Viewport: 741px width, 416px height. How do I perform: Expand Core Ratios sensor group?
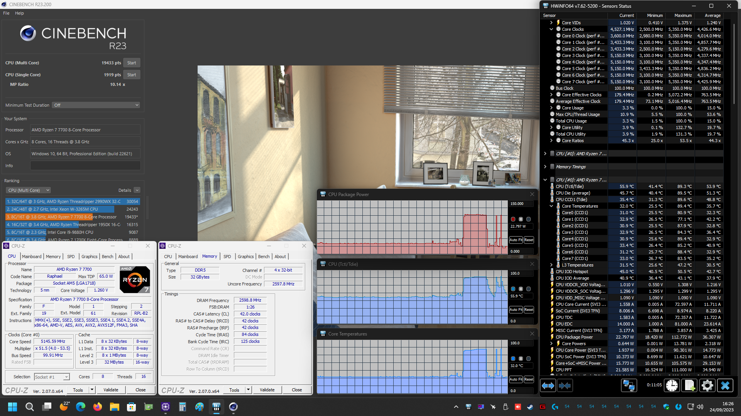tap(551, 141)
